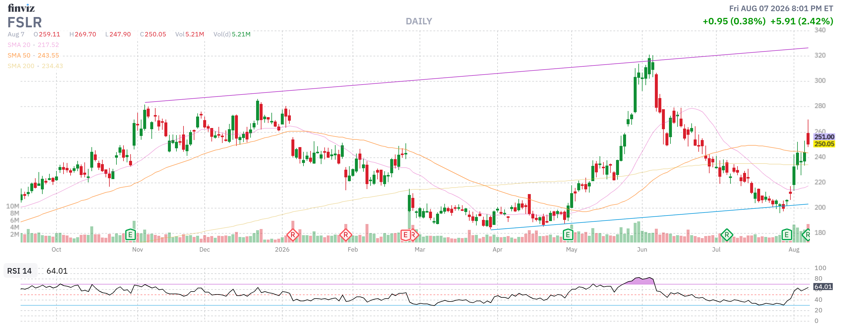Click the 180 price axis label

(x=820, y=233)
